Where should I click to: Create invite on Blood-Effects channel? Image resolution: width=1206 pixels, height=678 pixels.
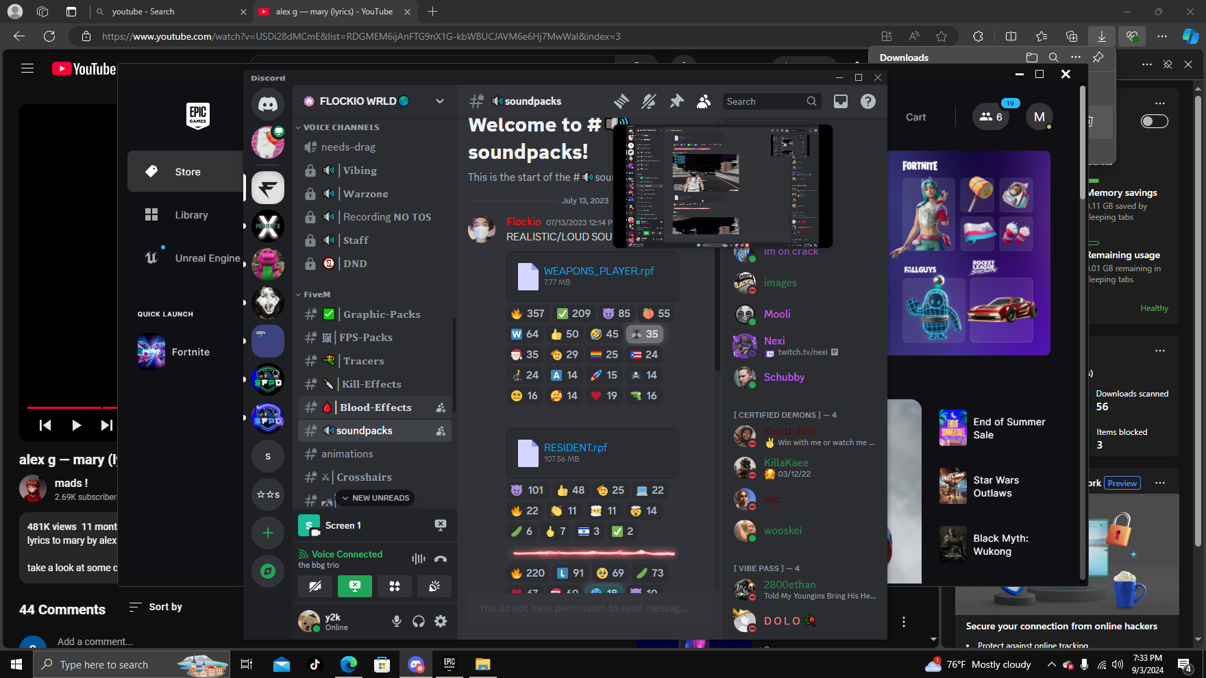441,407
